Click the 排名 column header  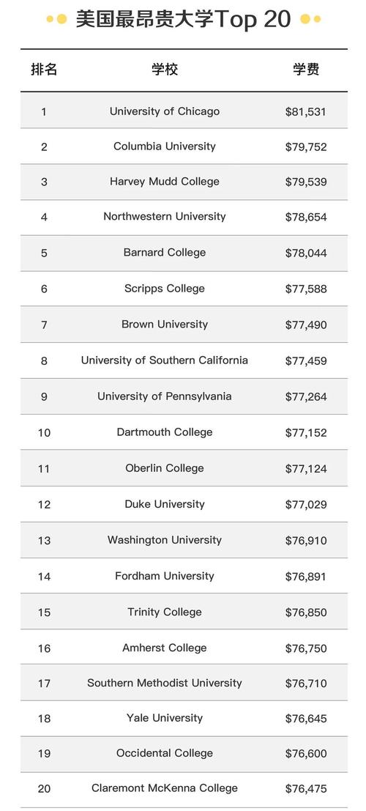(x=44, y=70)
